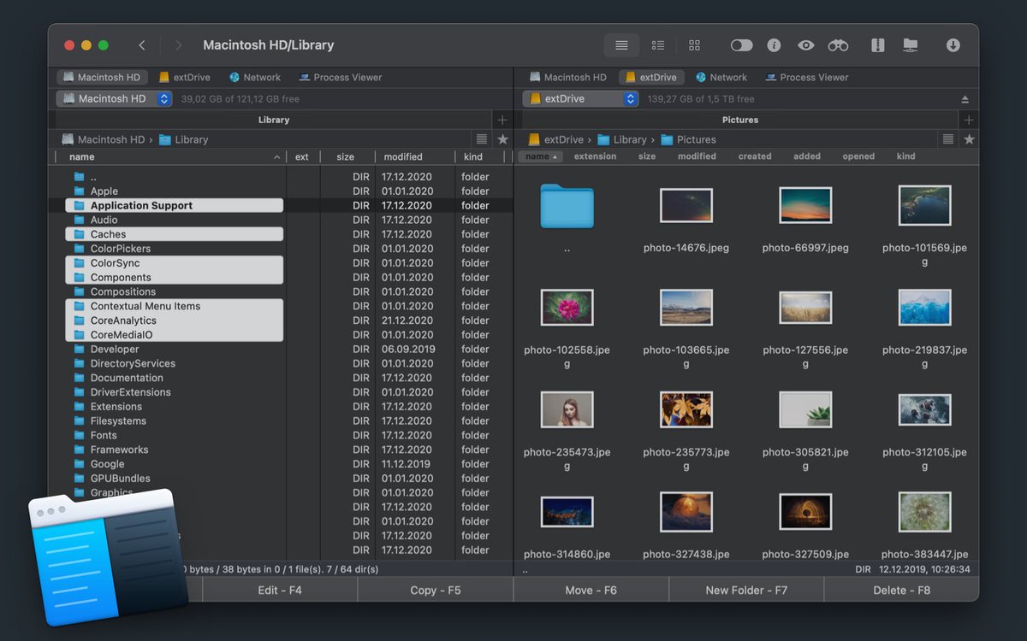Screen dimensions: 1027x641
Task: Open the Network tab in left pane
Action: pyautogui.click(x=254, y=77)
